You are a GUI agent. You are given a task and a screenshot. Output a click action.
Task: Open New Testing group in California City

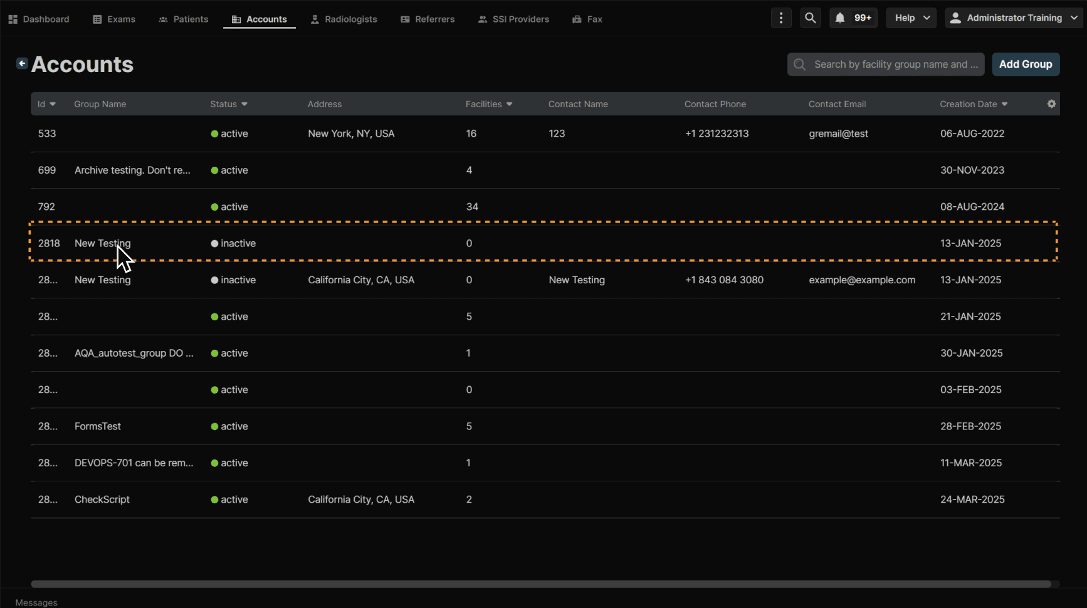[x=545, y=280]
